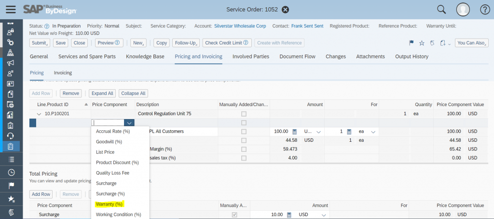This screenshot has height=219, width=494.
Task: Close the Service Order 1052 tab
Action: click(x=285, y=10)
